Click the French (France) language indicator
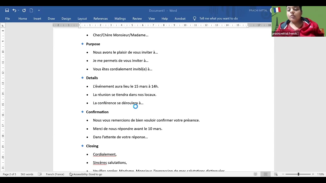Viewport: 326px width, 183px height. [x=55, y=174]
